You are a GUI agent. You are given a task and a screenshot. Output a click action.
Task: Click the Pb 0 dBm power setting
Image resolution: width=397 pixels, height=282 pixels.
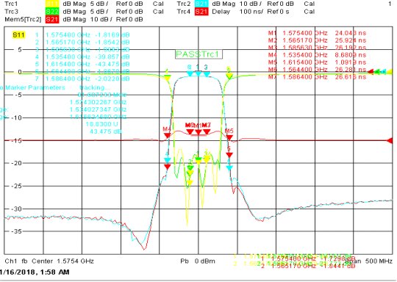tap(198, 261)
